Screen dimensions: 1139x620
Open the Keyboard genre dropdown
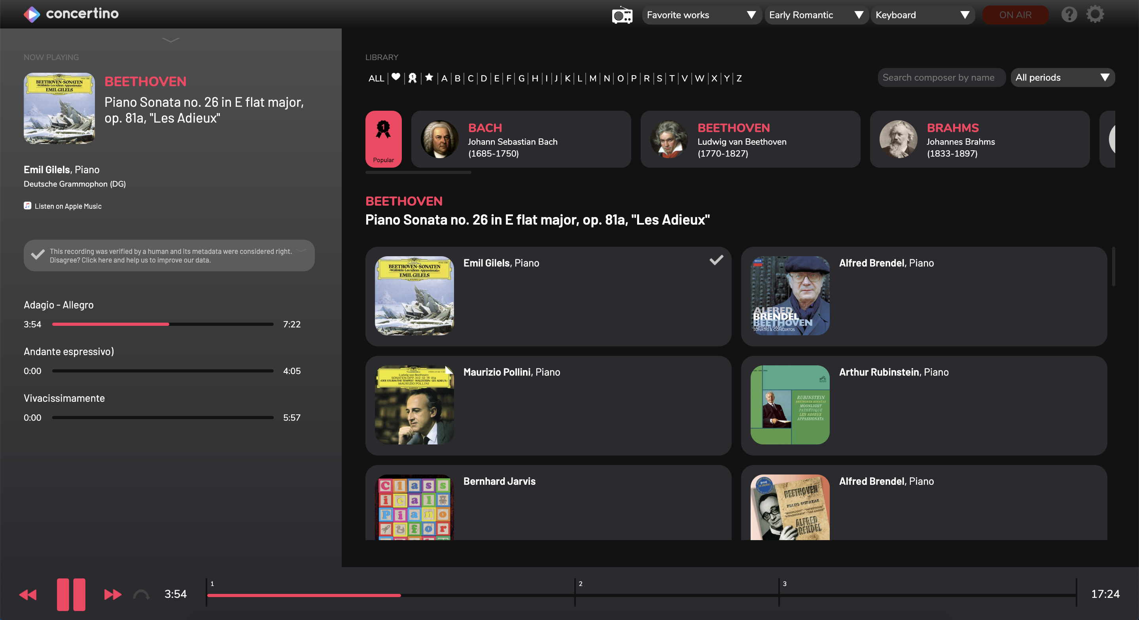[922, 15]
